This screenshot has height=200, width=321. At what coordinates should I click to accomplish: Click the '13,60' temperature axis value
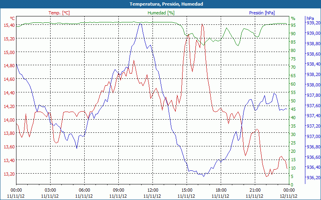[x=9, y=147]
